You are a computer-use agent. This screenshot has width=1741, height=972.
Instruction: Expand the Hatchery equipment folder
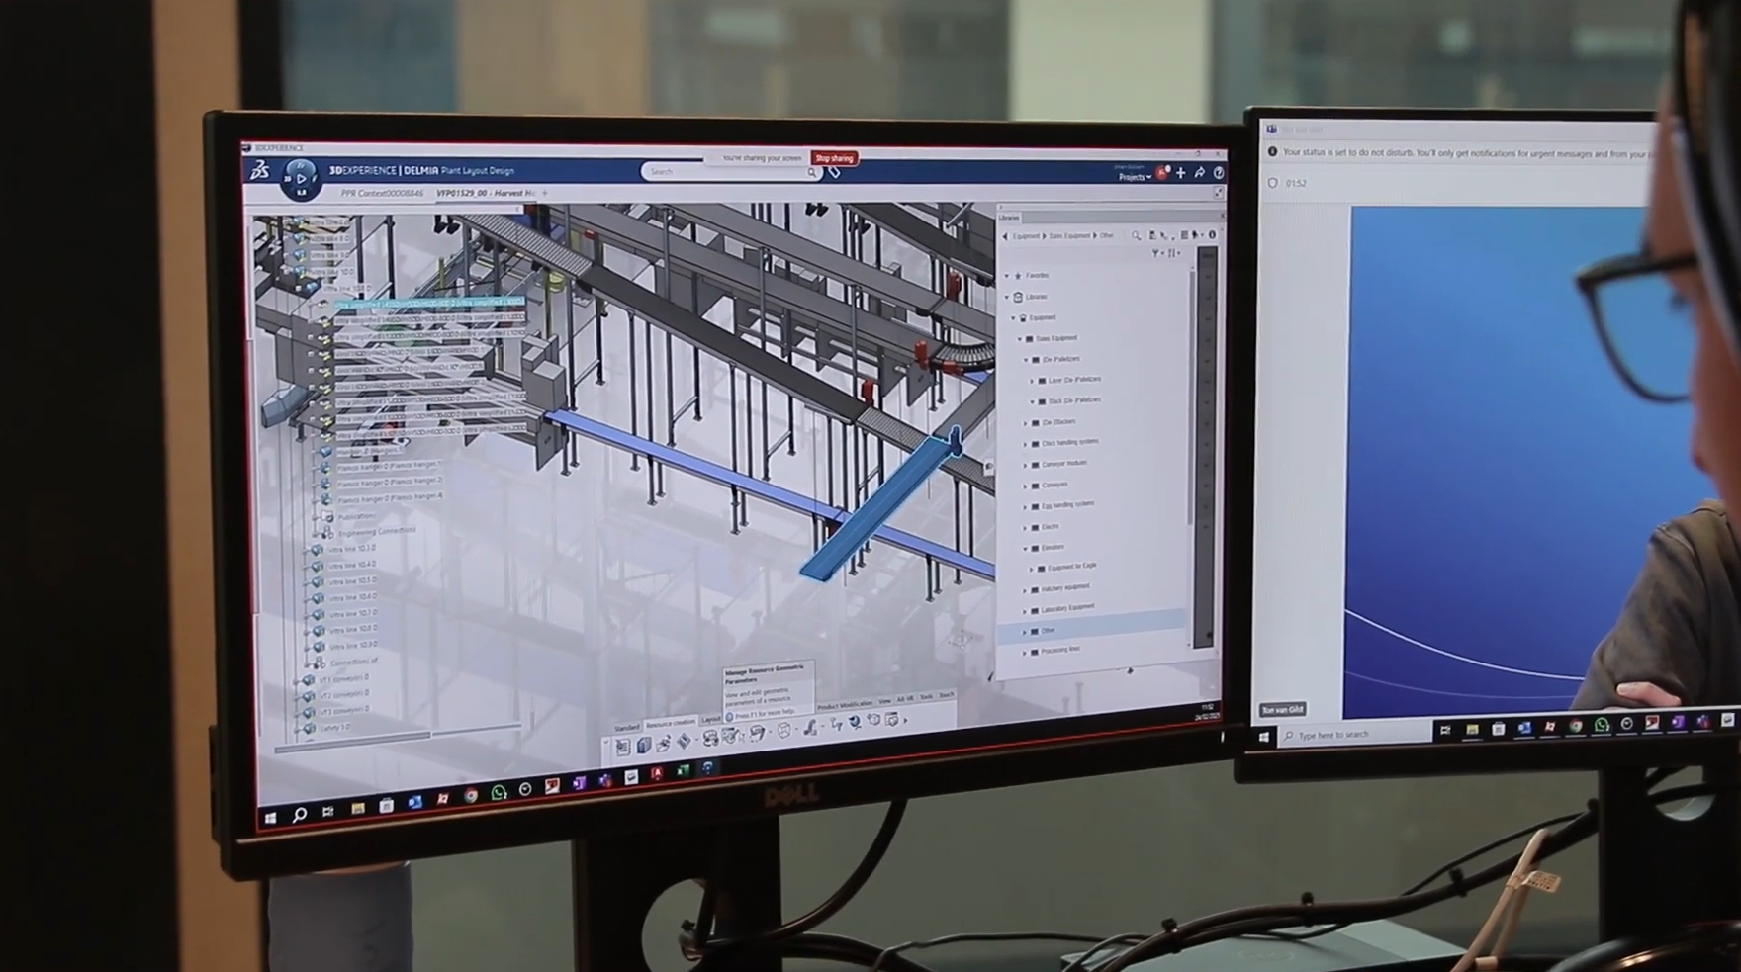1026,587
